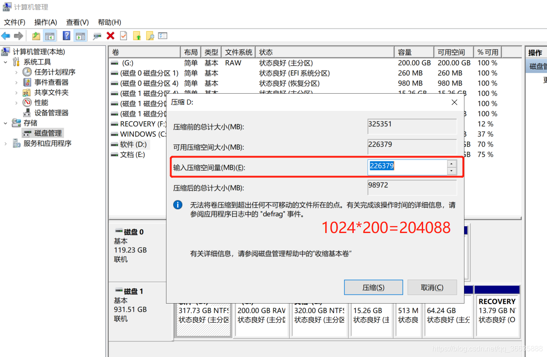Screen dimensions: 547x357
Task: Open 查看(V) menu
Action: click(78, 22)
